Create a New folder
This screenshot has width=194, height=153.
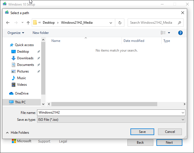[x=41, y=33]
